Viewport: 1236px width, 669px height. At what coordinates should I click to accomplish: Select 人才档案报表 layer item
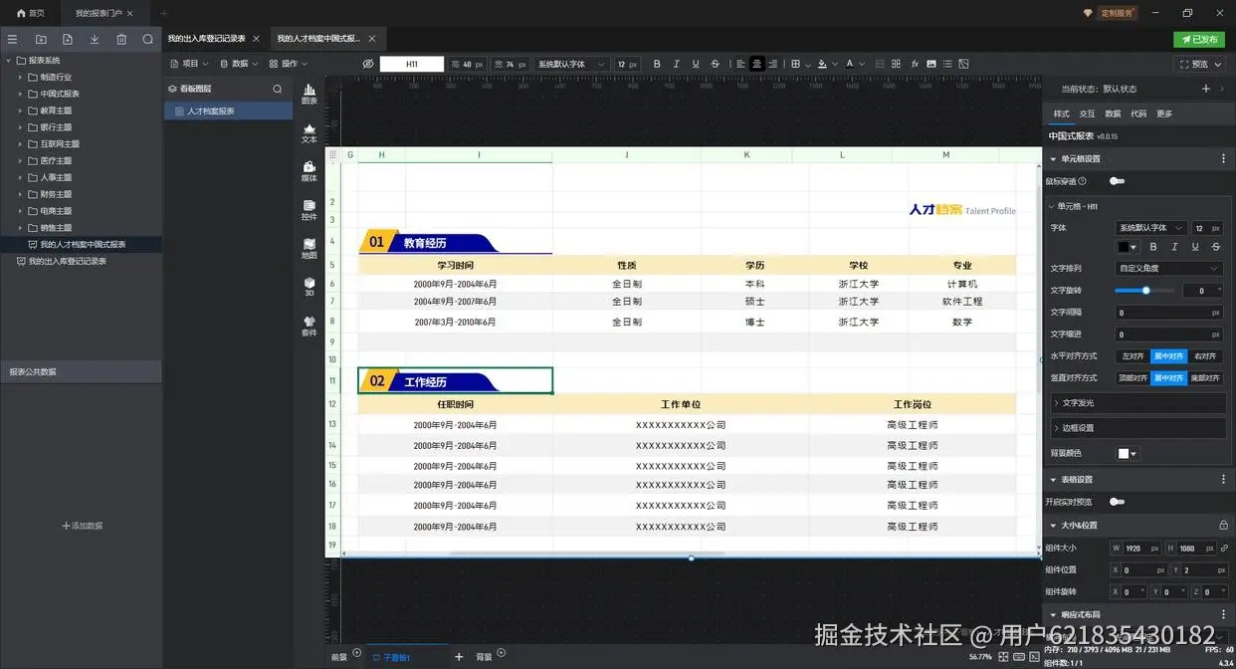(x=228, y=111)
